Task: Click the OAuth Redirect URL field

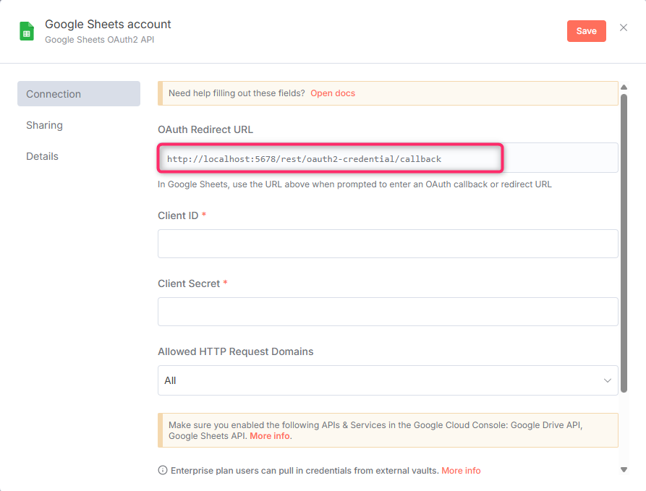Action: click(388, 158)
